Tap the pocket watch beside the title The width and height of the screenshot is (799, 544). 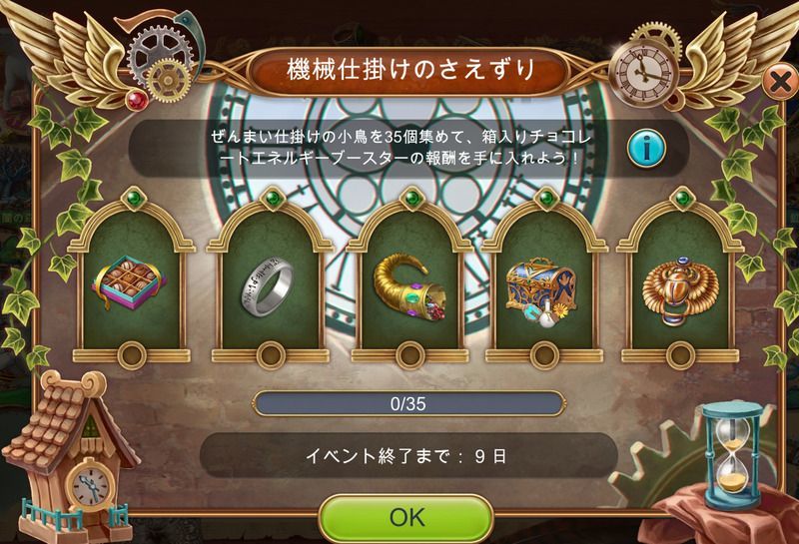644,73
